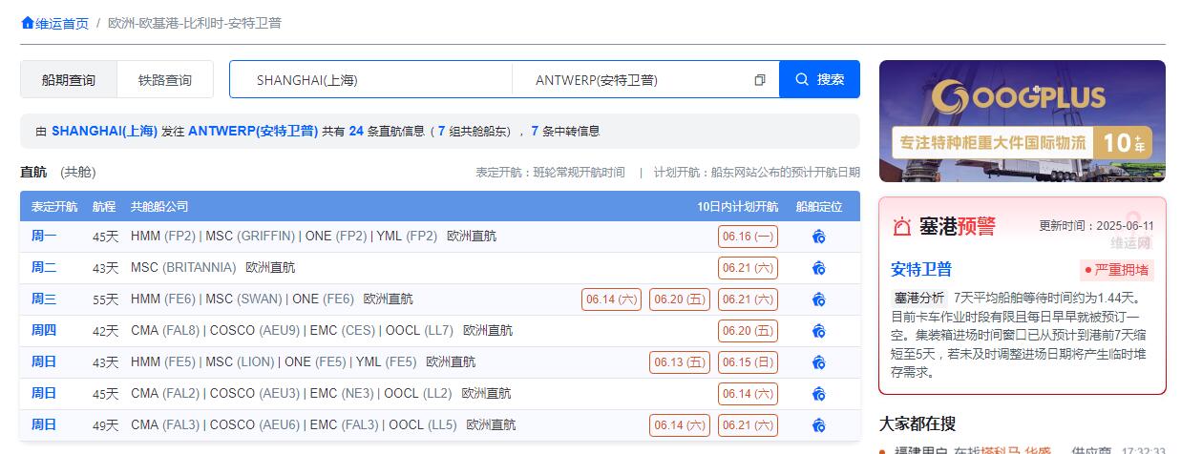
Task: Select the 06.15 (日) sailing date
Action: (x=748, y=362)
